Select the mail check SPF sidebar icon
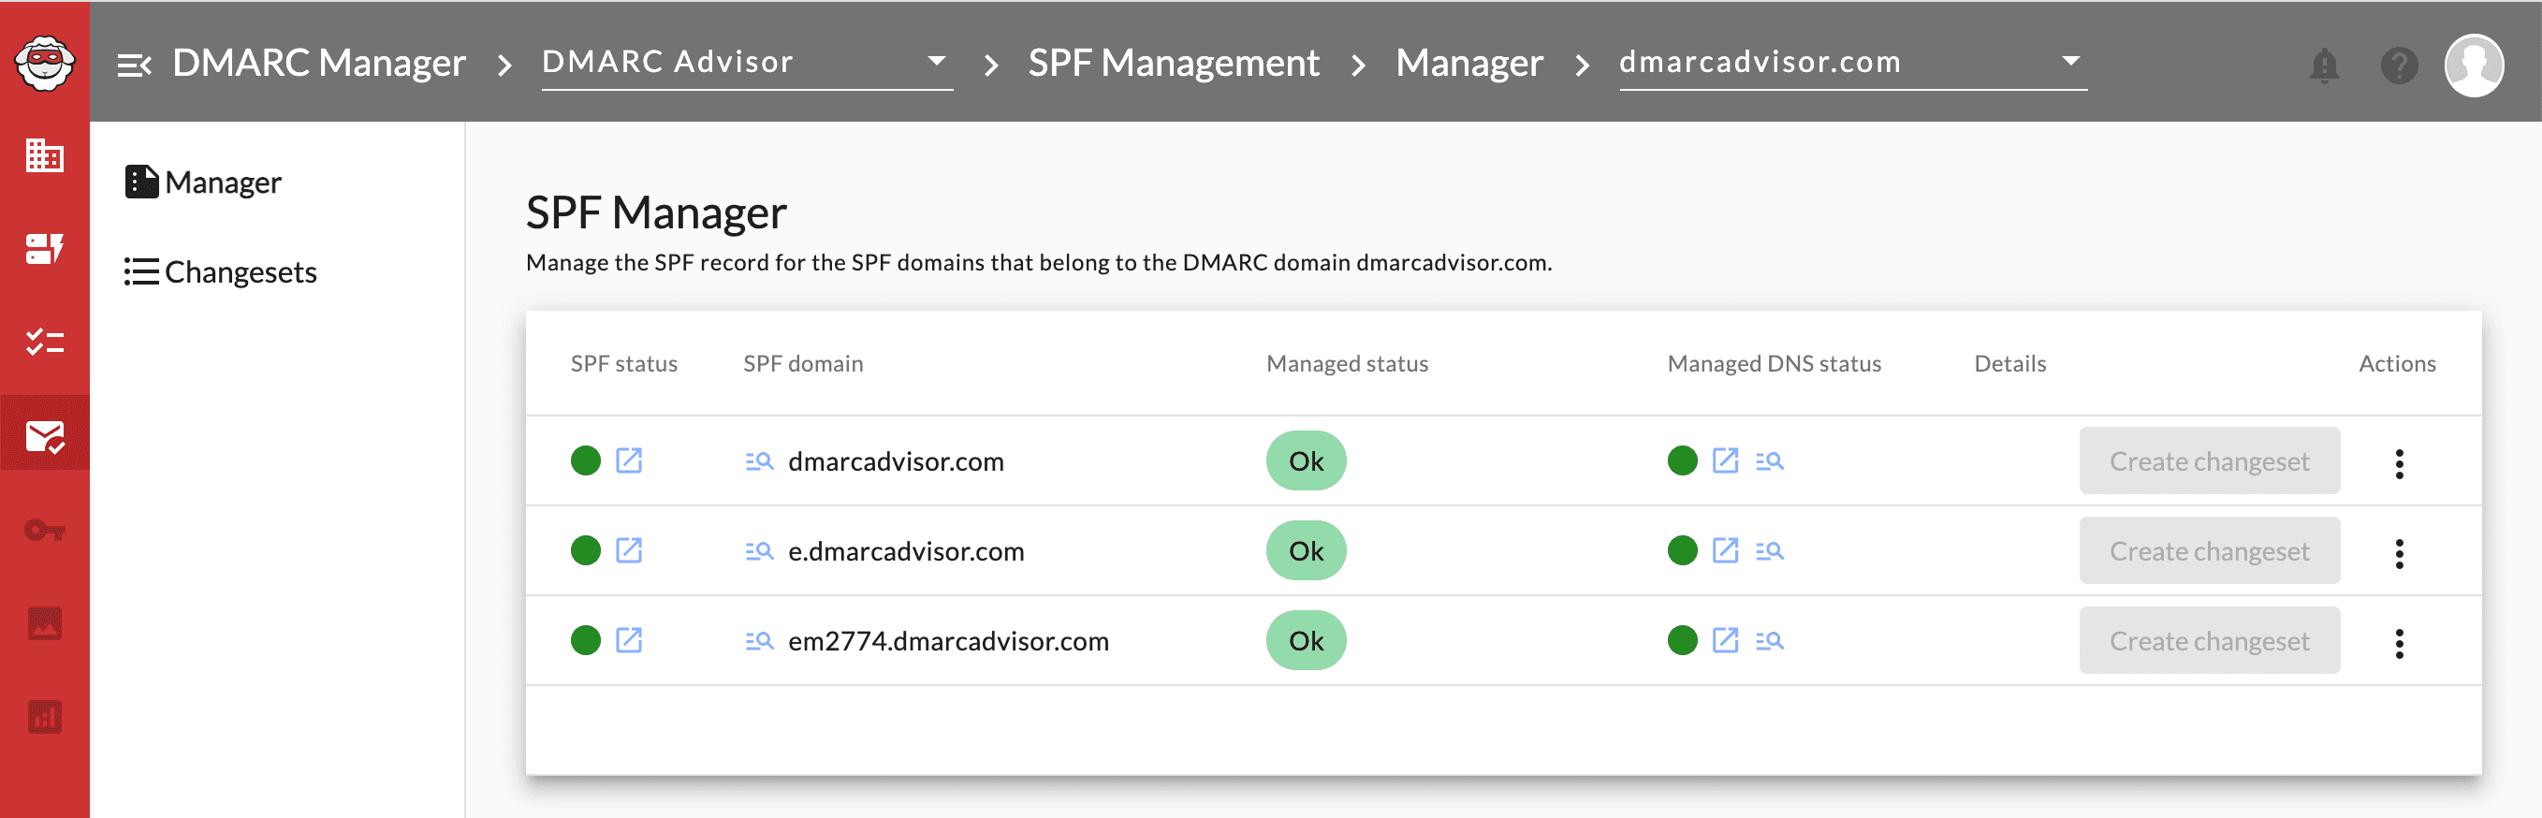Viewport: 2542px width, 818px height. pos(44,434)
